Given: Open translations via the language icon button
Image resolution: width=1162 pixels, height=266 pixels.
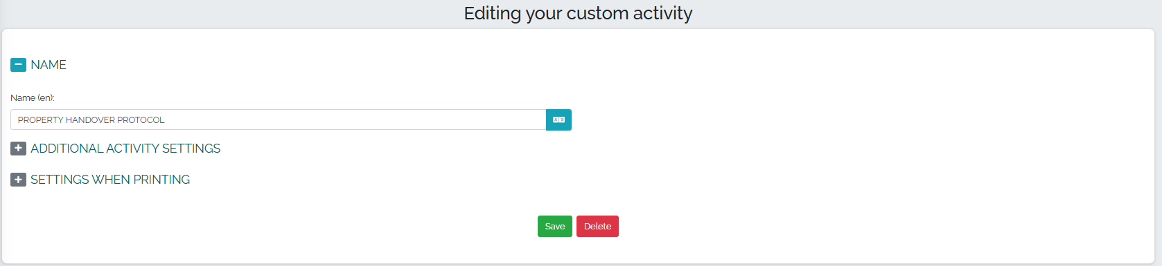Looking at the screenshot, I should [558, 120].
